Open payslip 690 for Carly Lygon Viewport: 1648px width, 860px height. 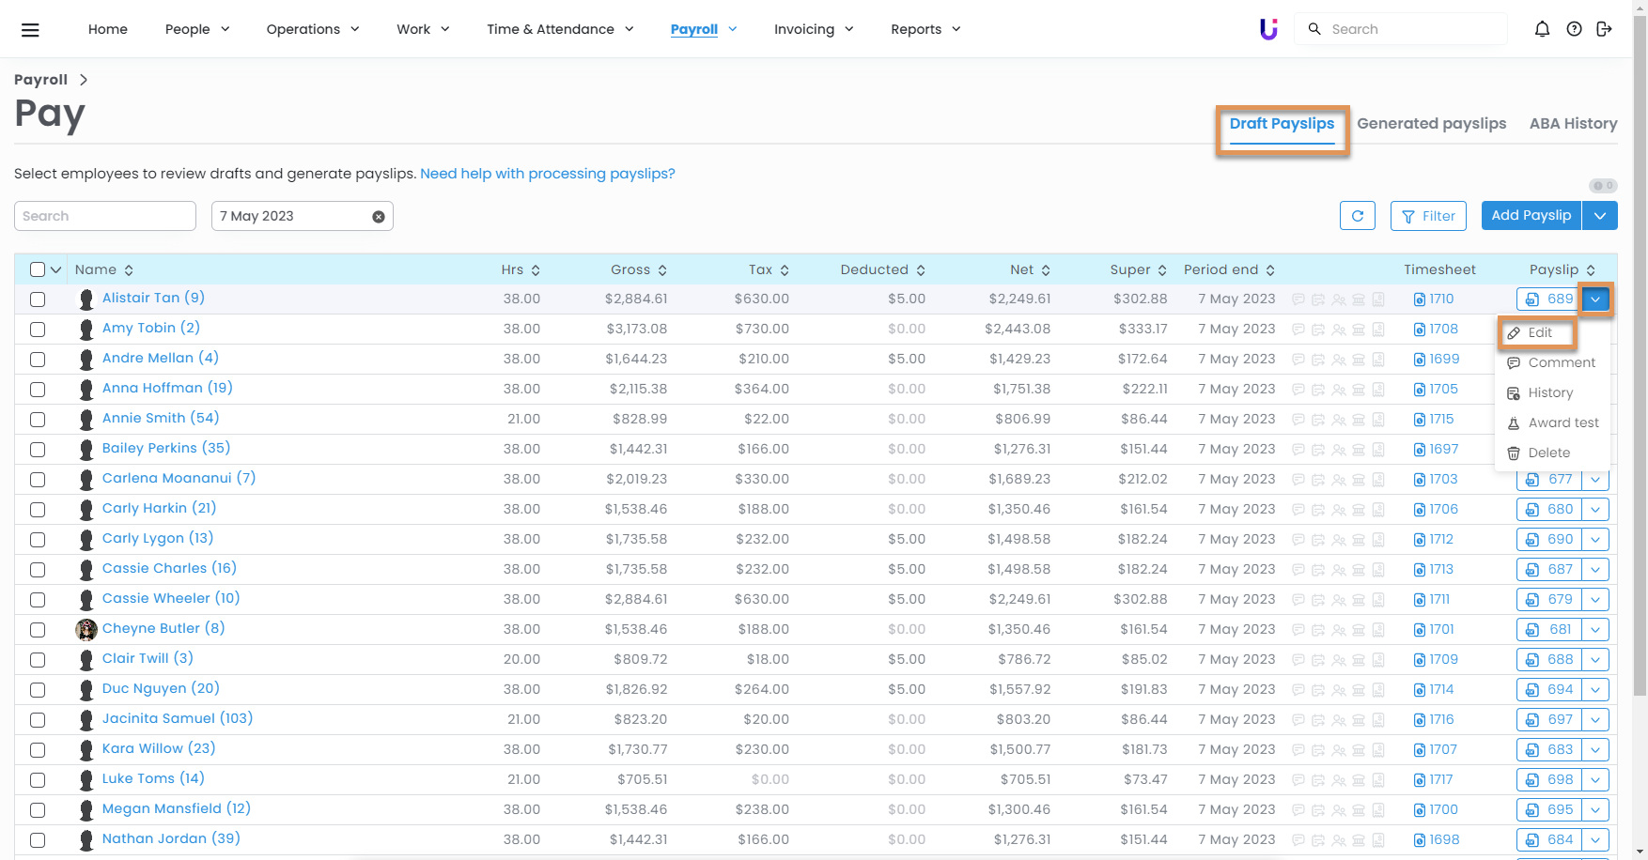(x=1549, y=540)
